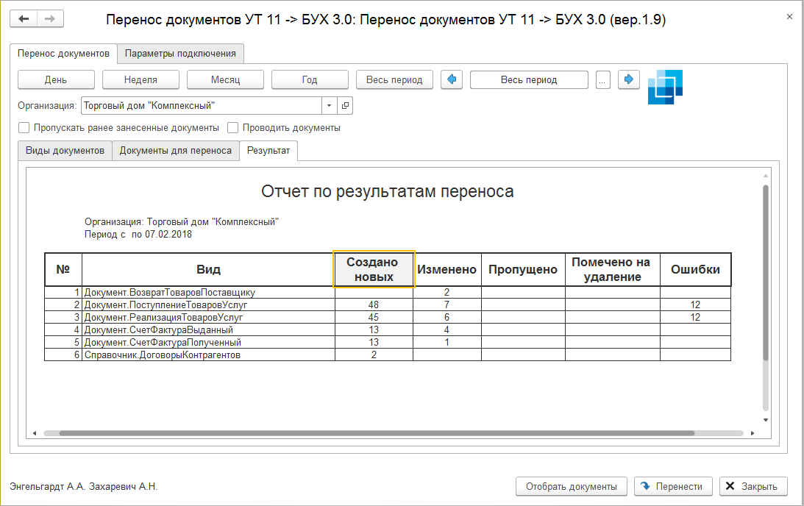Toggle the 'Проводить документы' checkbox

click(x=233, y=128)
